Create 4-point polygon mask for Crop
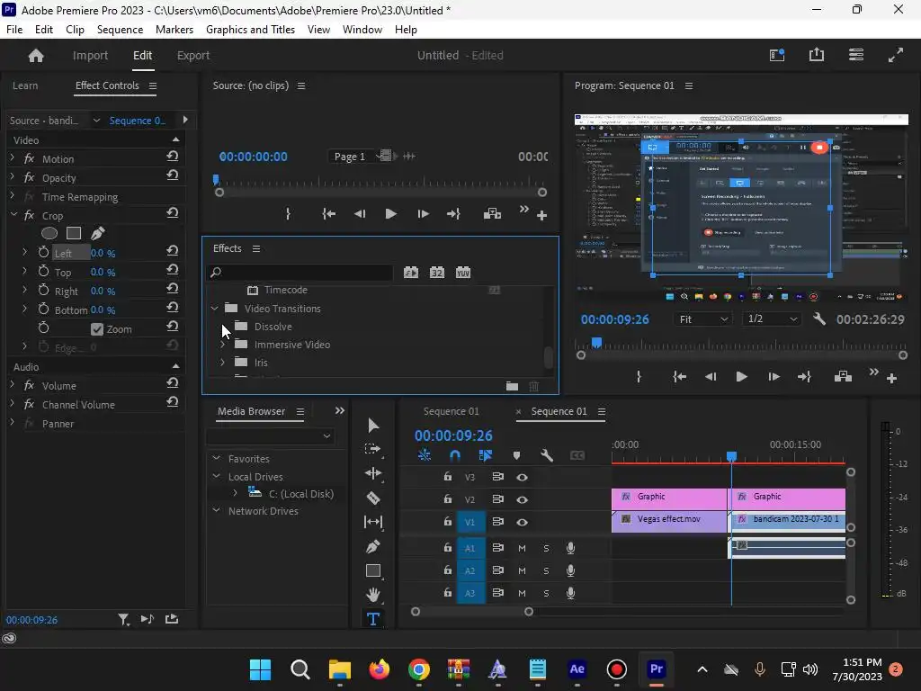 (74, 233)
